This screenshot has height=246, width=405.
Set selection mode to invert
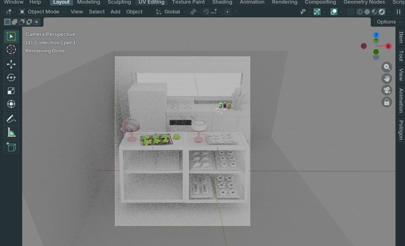29,22
